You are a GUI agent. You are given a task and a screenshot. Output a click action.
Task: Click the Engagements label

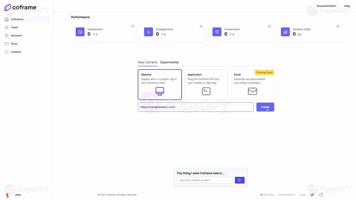pos(164,29)
